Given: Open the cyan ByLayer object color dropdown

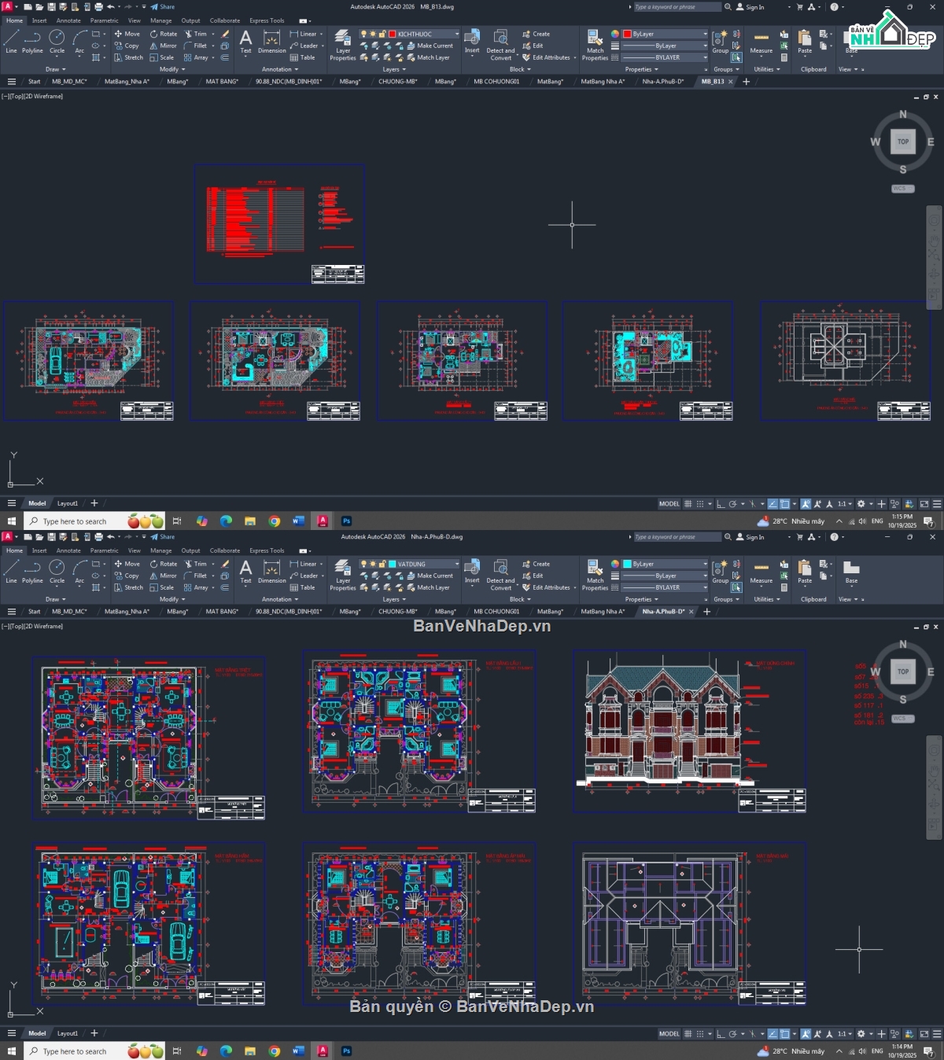Looking at the screenshot, I should point(665,564).
